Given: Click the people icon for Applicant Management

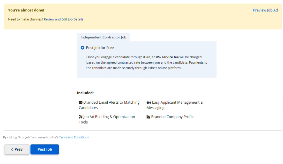Looking at the screenshot, I should tap(149, 102).
